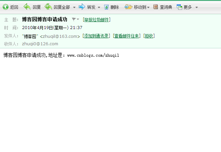This screenshot has width=221, height=152.
Task: Click the 返回 label
Action: tap(14, 7)
